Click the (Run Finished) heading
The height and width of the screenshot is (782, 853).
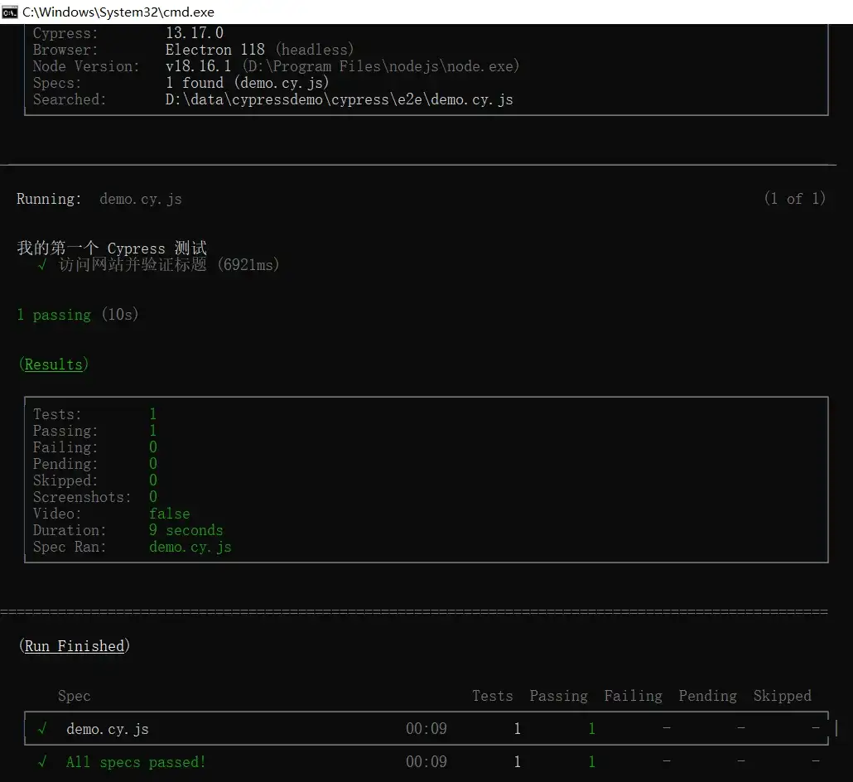tap(75, 646)
